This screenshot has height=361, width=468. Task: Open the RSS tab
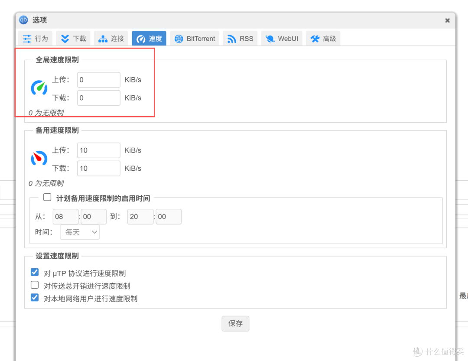pyautogui.click(x=240, y=39)
